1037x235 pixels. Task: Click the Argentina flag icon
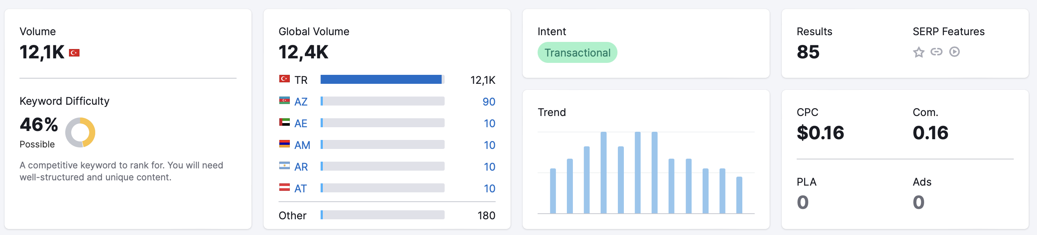click(284, 165)
